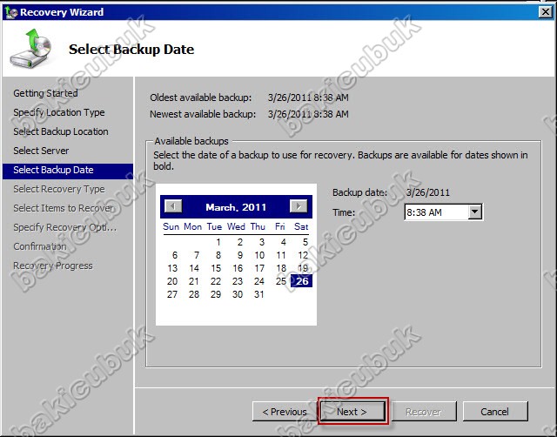Select the bold date 26 in calendar
This screenshot has width=557, height=437.
(302, 281)
